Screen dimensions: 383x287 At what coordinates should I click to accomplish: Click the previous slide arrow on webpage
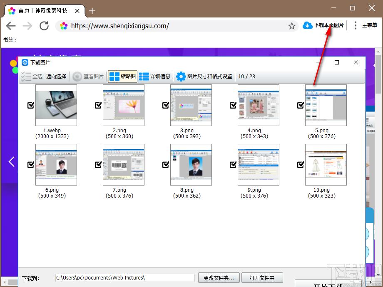click(12, 161)
